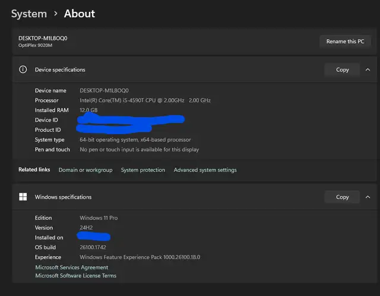
Task: Collapse the Windows specifications section chevron
Action: pos(368,197)
